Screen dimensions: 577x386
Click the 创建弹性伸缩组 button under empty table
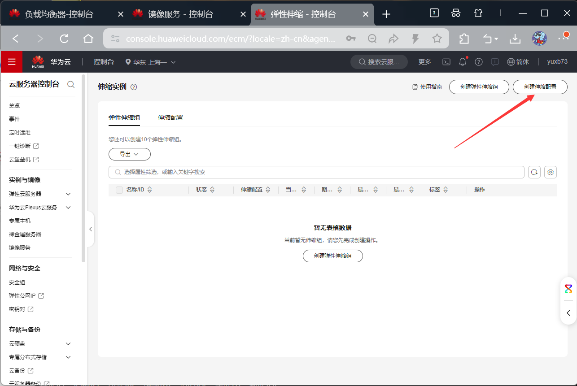tap(332, 256)
